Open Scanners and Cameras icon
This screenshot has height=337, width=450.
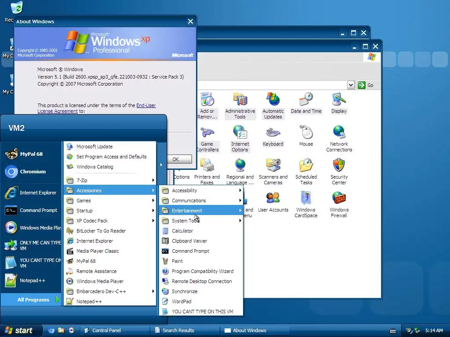(273, 172)
